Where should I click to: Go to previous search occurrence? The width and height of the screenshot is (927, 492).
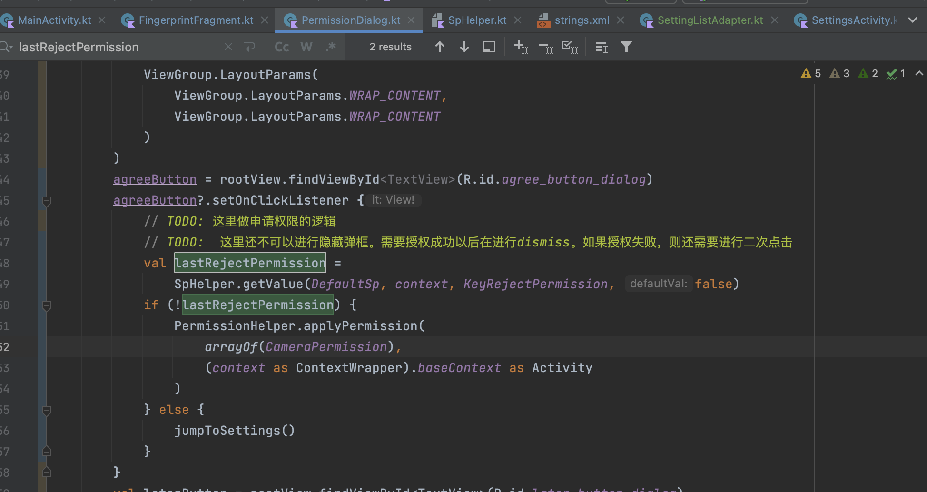coord(440,47)
